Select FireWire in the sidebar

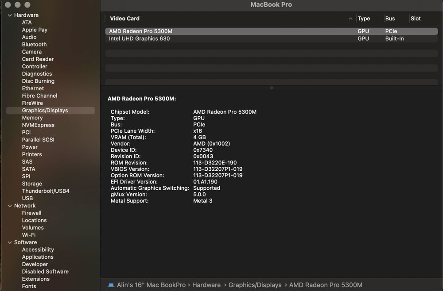(x=32, y=103)
